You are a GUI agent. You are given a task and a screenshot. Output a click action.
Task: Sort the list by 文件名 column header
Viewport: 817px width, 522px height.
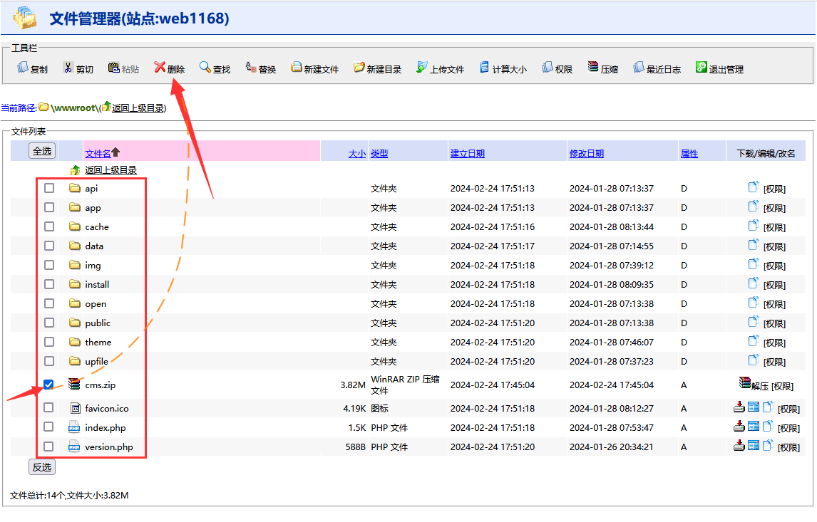tap(98, 153)
